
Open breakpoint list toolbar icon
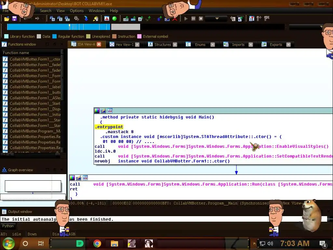[252, 19]
